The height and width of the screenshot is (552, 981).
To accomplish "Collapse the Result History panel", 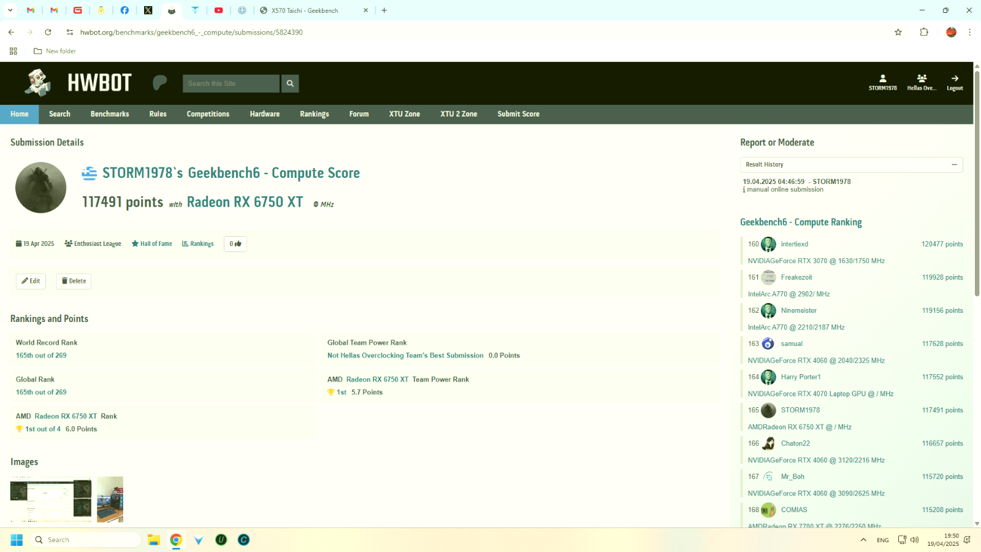I will tap(954, 165).
